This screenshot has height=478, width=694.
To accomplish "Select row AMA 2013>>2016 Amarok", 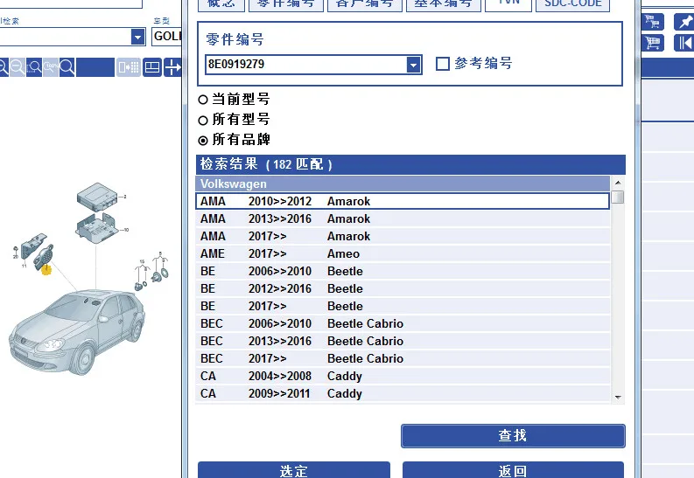I will point(403,218).
